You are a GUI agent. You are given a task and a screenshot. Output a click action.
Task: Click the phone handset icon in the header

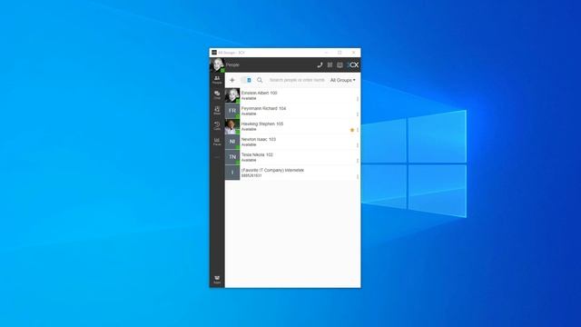[x=320, y=64]
